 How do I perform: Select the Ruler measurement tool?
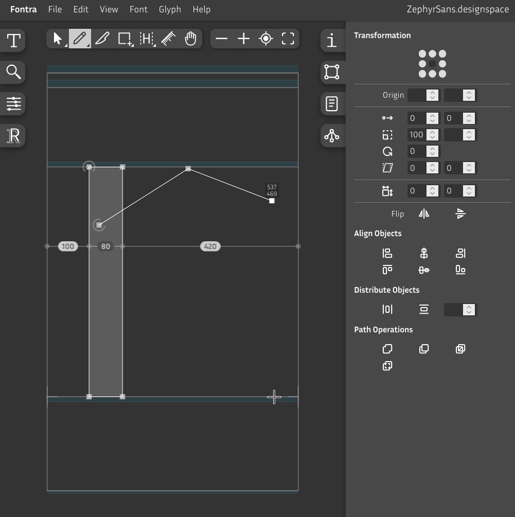168,39
